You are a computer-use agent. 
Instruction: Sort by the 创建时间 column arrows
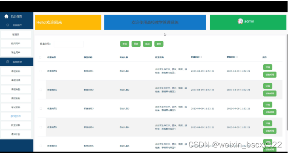201,57
